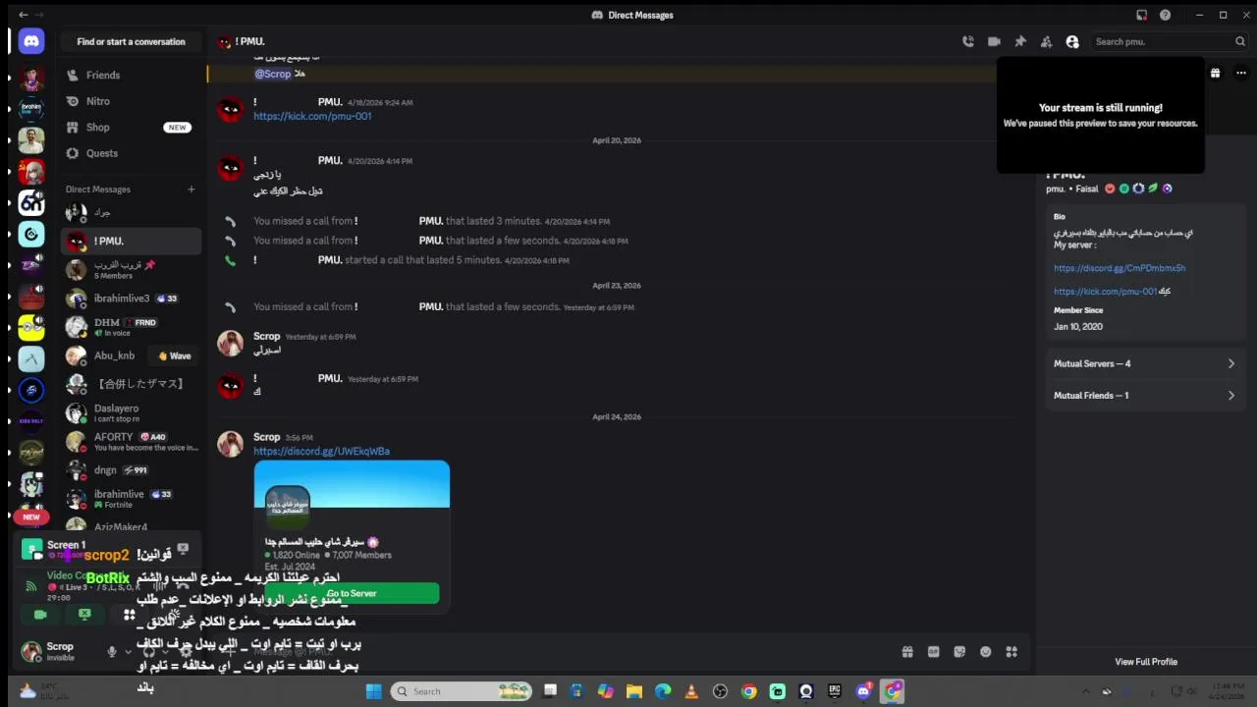Open File Explorer from taskbar
This screenshot has width=1257, height=707.
click(634, 691)
